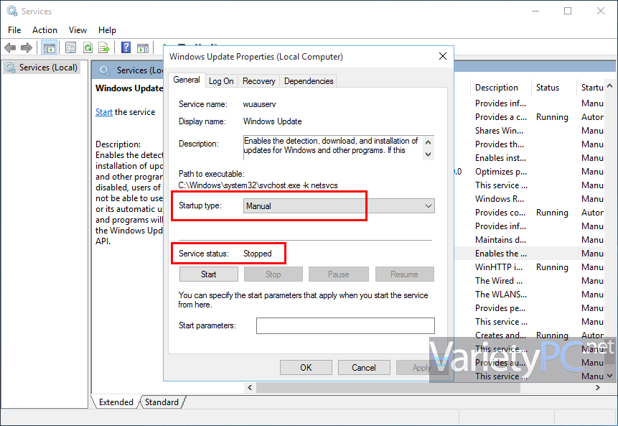Click the Start parameters input field
618x426 pixels.
pyautogui.click(x=345, y=326)
